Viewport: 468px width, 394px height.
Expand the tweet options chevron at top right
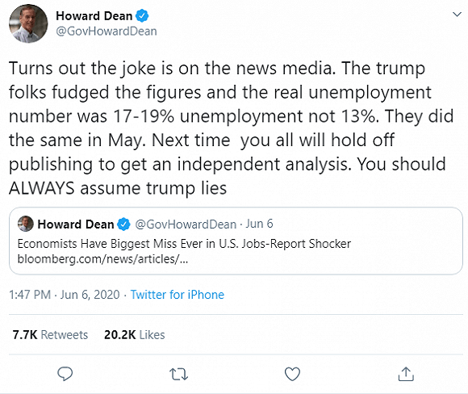coord(457,14)
